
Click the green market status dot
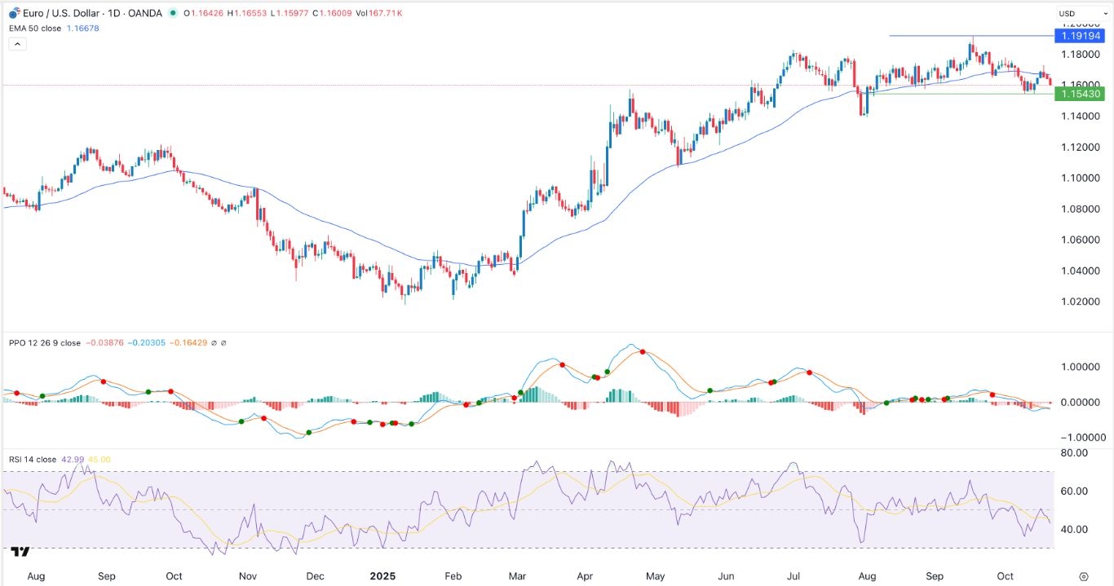pyautogui.click(x=173, y=13)
